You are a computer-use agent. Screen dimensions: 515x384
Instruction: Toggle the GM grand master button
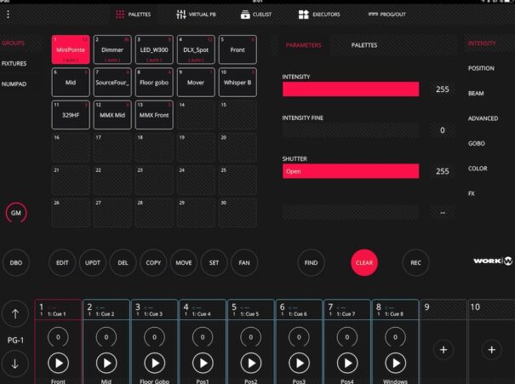tap(16, 213)
